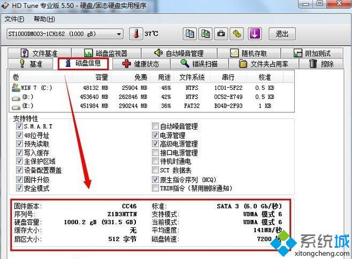Click the SATA 3 (6.0 Gb/秒) value
Image resolution: width=352 pixels, height=259 pixels.
[x=249, y=206]
